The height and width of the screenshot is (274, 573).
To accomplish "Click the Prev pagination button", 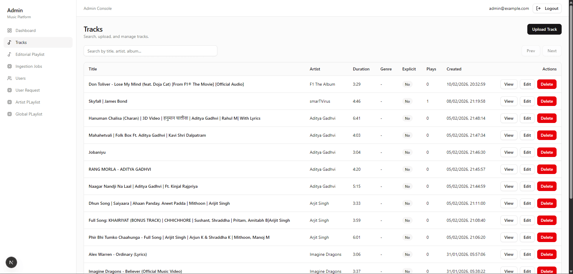I will pos(531,51).
